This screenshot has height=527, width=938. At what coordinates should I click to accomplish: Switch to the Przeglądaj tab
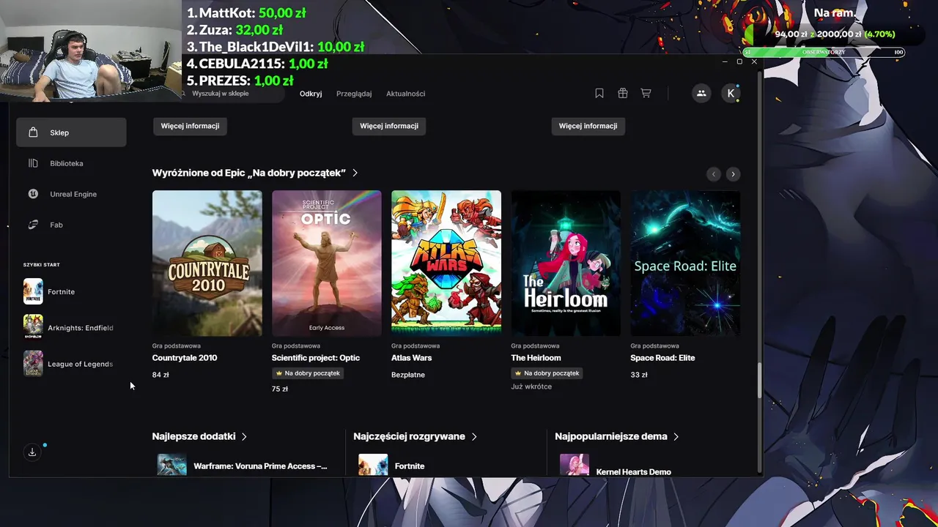[354, 94]
